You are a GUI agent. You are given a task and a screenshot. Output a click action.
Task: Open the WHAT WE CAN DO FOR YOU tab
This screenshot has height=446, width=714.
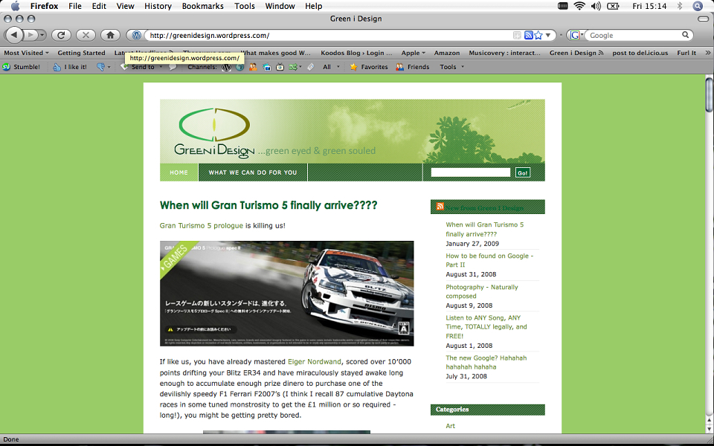pos(253,172)
